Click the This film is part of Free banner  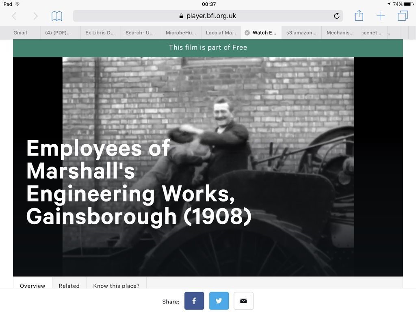208,48
